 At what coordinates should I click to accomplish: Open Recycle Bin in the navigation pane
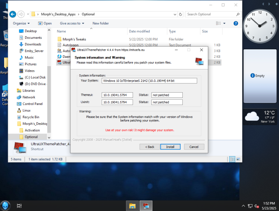[x=31, y=117]
